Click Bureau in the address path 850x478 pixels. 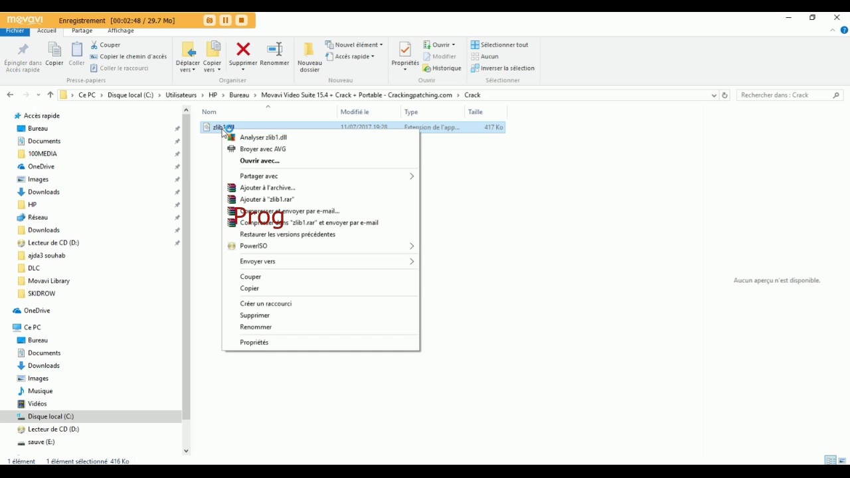coord(239,95)
